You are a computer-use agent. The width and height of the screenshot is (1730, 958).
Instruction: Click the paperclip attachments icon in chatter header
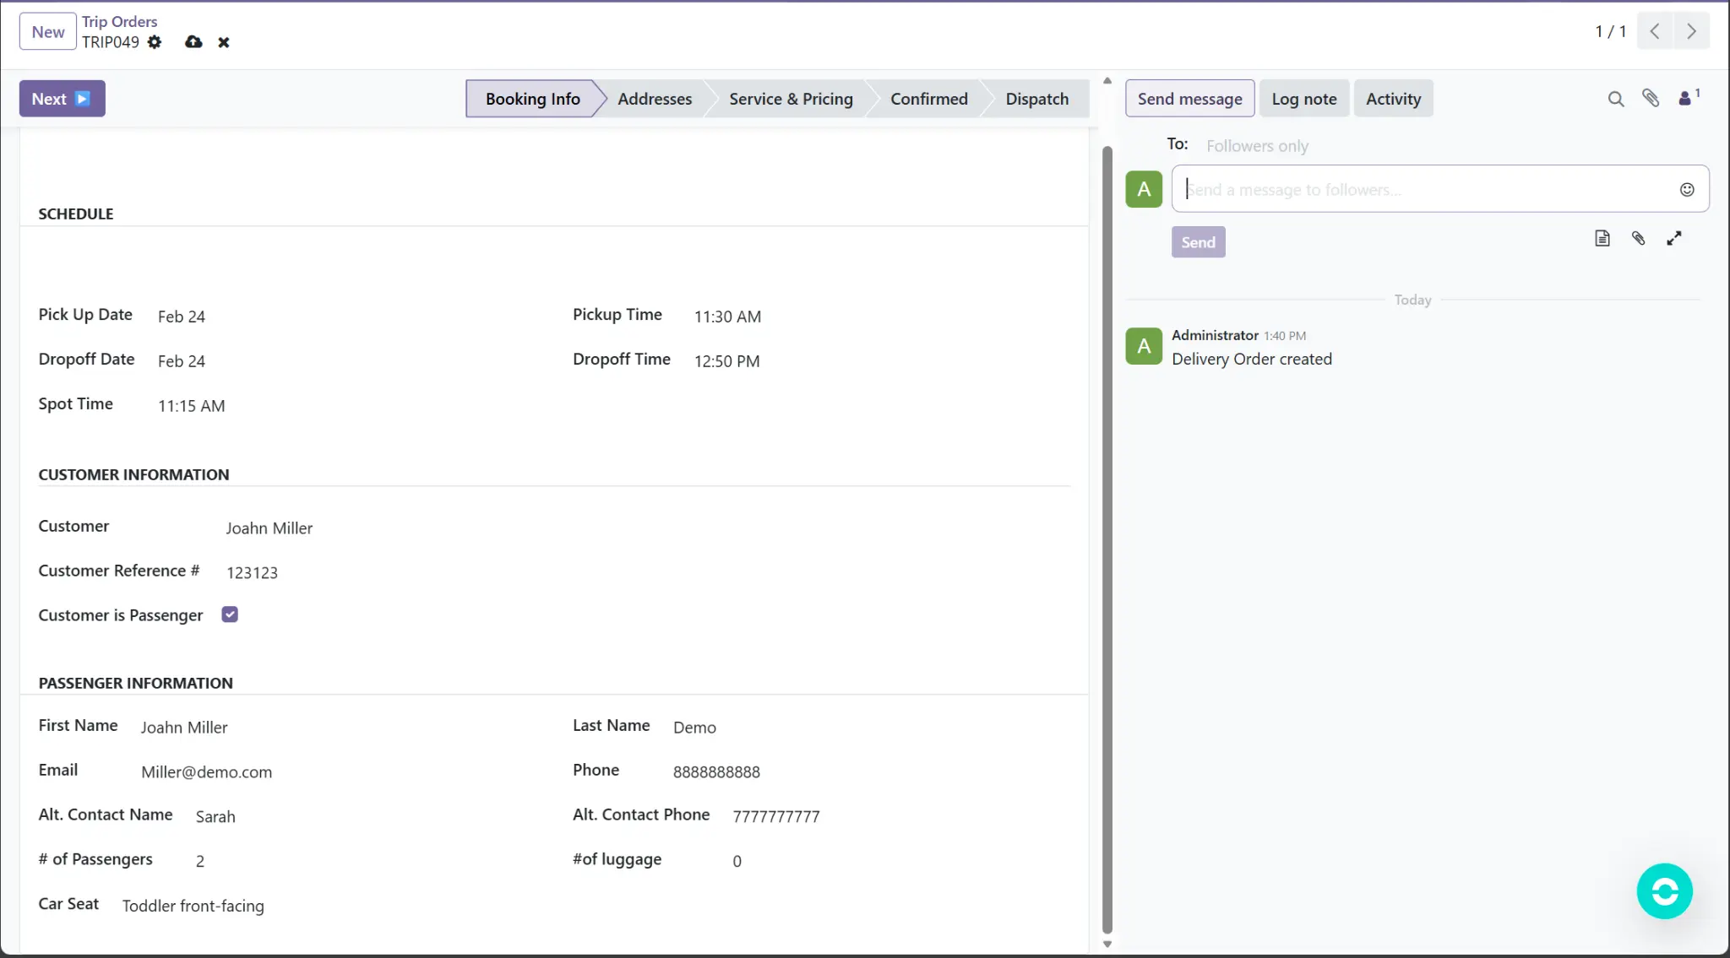click(x=1651, y=99)
